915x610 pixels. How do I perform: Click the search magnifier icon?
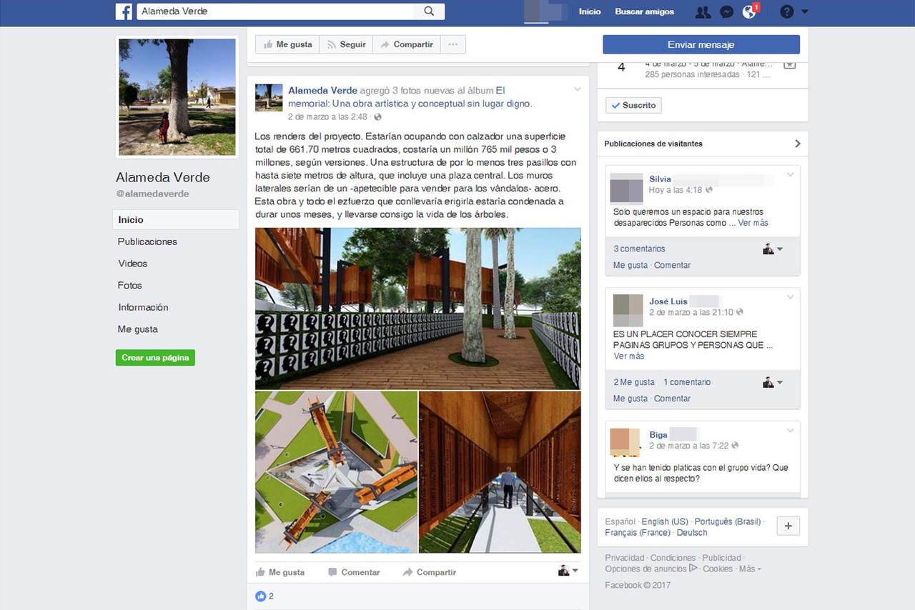tap(429, 11)
